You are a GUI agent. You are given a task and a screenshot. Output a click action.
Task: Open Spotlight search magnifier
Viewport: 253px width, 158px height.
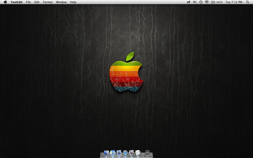pyautogui.click(x=247, y=2)
